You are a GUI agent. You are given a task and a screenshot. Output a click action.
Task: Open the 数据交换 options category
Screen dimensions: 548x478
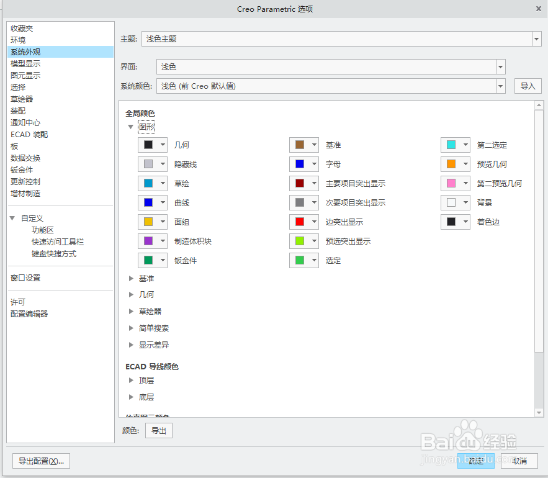tap(25, 158)
